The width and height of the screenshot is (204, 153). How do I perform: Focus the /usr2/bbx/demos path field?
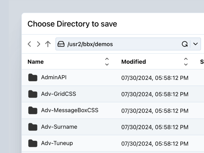[x=119, y=44]
